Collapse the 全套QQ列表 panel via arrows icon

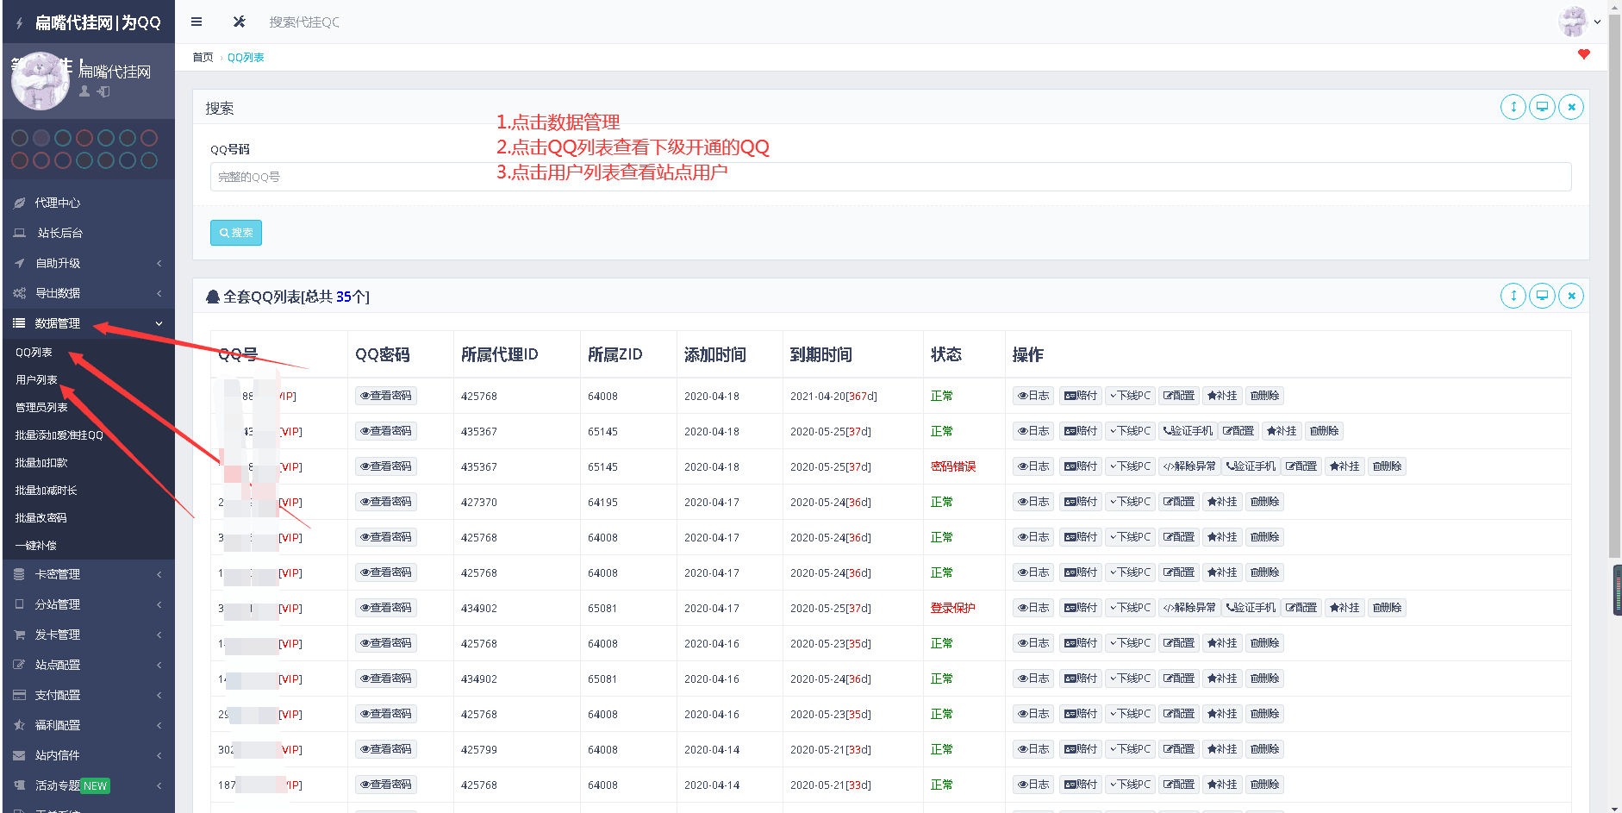(x=1513, y=296)
